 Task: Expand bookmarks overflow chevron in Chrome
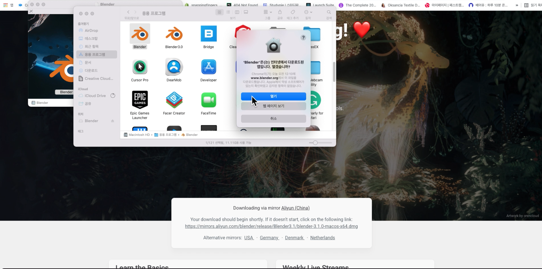(517, 5)
